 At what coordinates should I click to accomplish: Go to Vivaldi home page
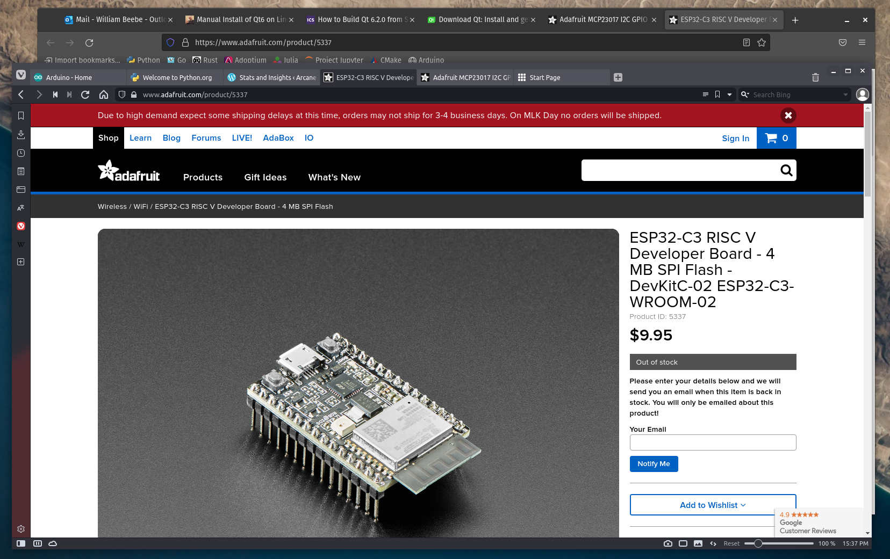104,95
